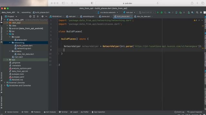Open the Layout Inspector
Image resolution: width=206 pixels, height=115 pixels.
(x=195, y=112)
